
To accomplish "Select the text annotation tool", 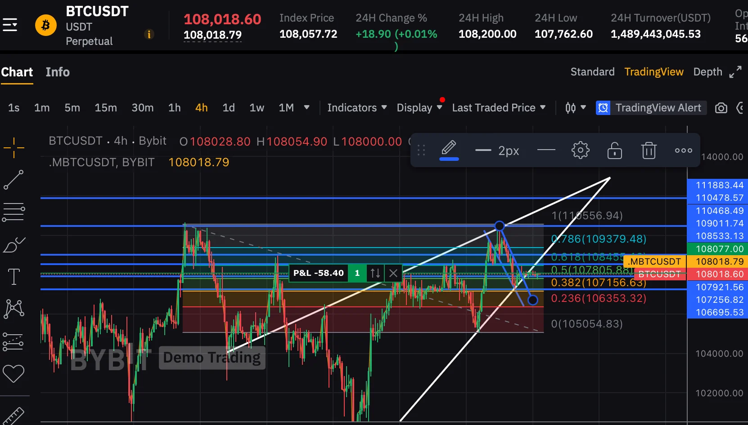I will (x=14, y=277).
